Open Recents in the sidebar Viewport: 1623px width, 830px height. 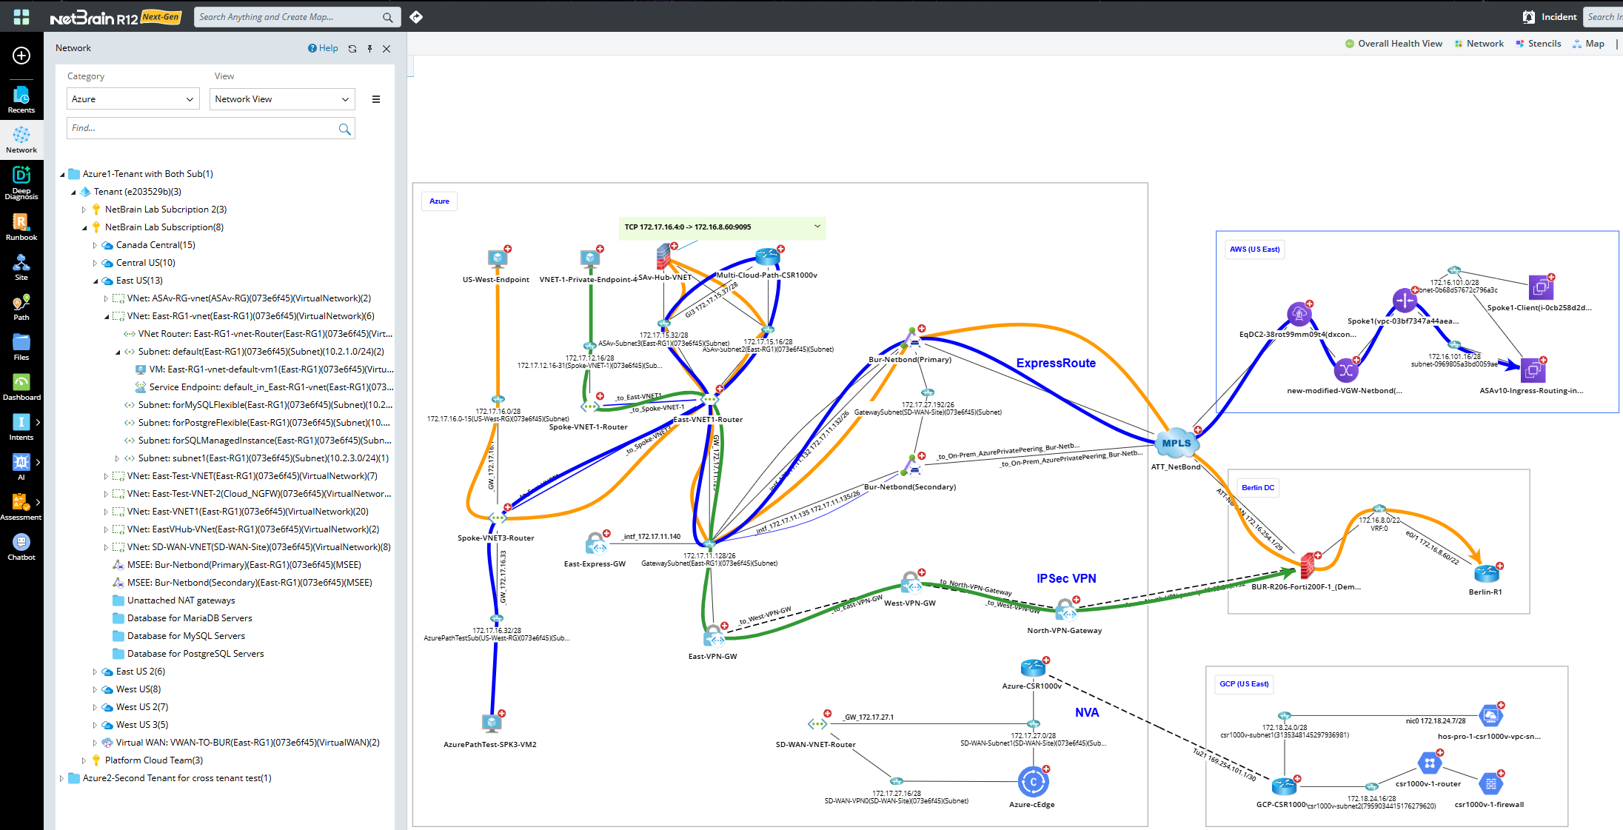(x=21, y=99)
